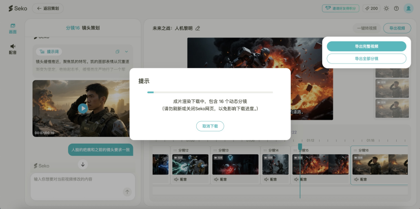Grab the drag handle icon of 分镜16

(355, 150)
